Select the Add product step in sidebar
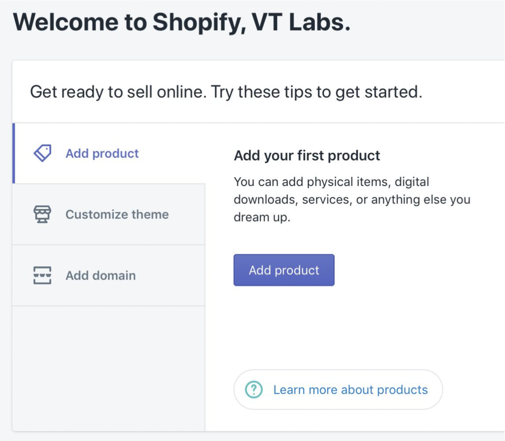The width and height of the screenshot is (505, 441). [x=102, y=153]
